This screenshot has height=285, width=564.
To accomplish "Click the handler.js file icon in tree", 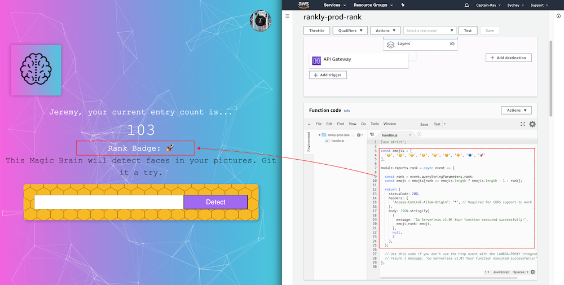I will click(x=327, y=141).
